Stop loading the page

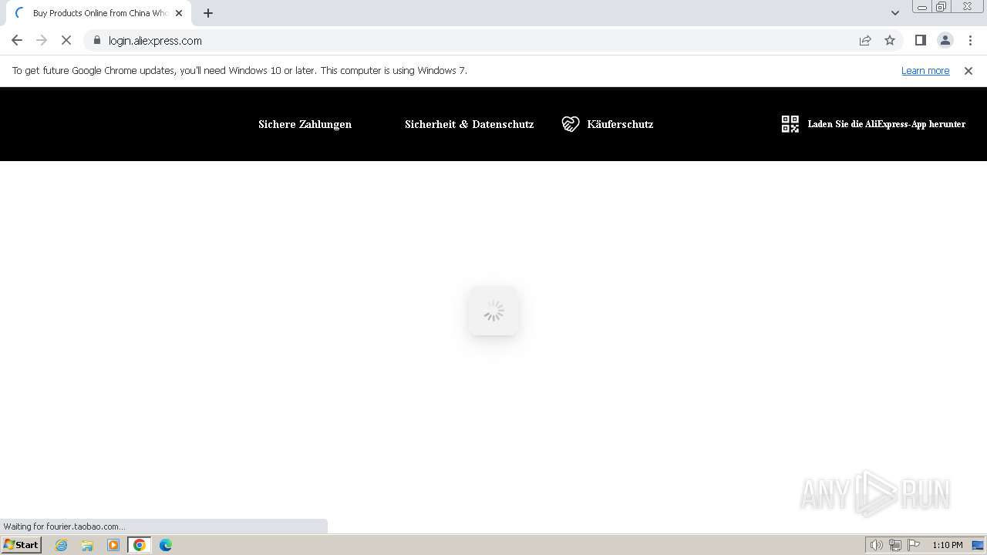click(x=66, y=40)
